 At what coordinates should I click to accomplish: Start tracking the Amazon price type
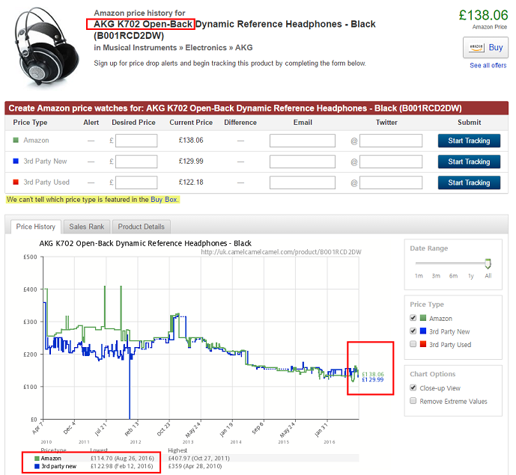469,141
